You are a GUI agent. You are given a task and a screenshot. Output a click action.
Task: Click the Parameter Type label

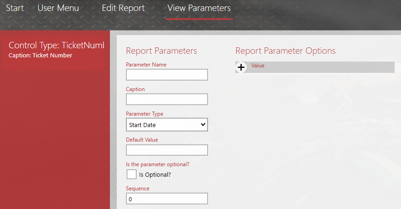145,114
